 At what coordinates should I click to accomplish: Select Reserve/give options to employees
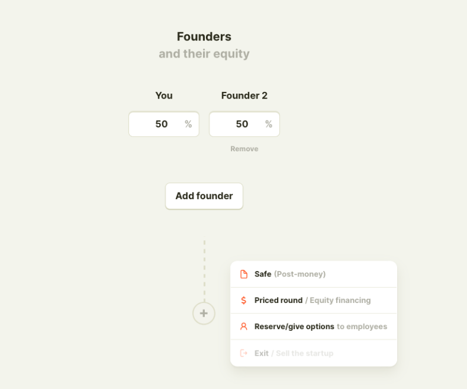click(320, 326)
